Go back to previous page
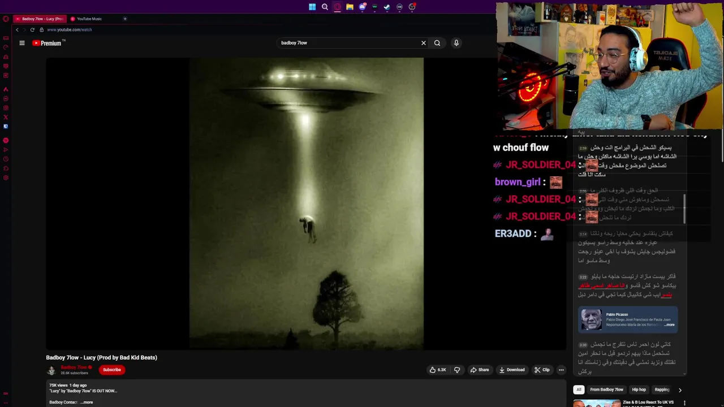 coord(17,29)
